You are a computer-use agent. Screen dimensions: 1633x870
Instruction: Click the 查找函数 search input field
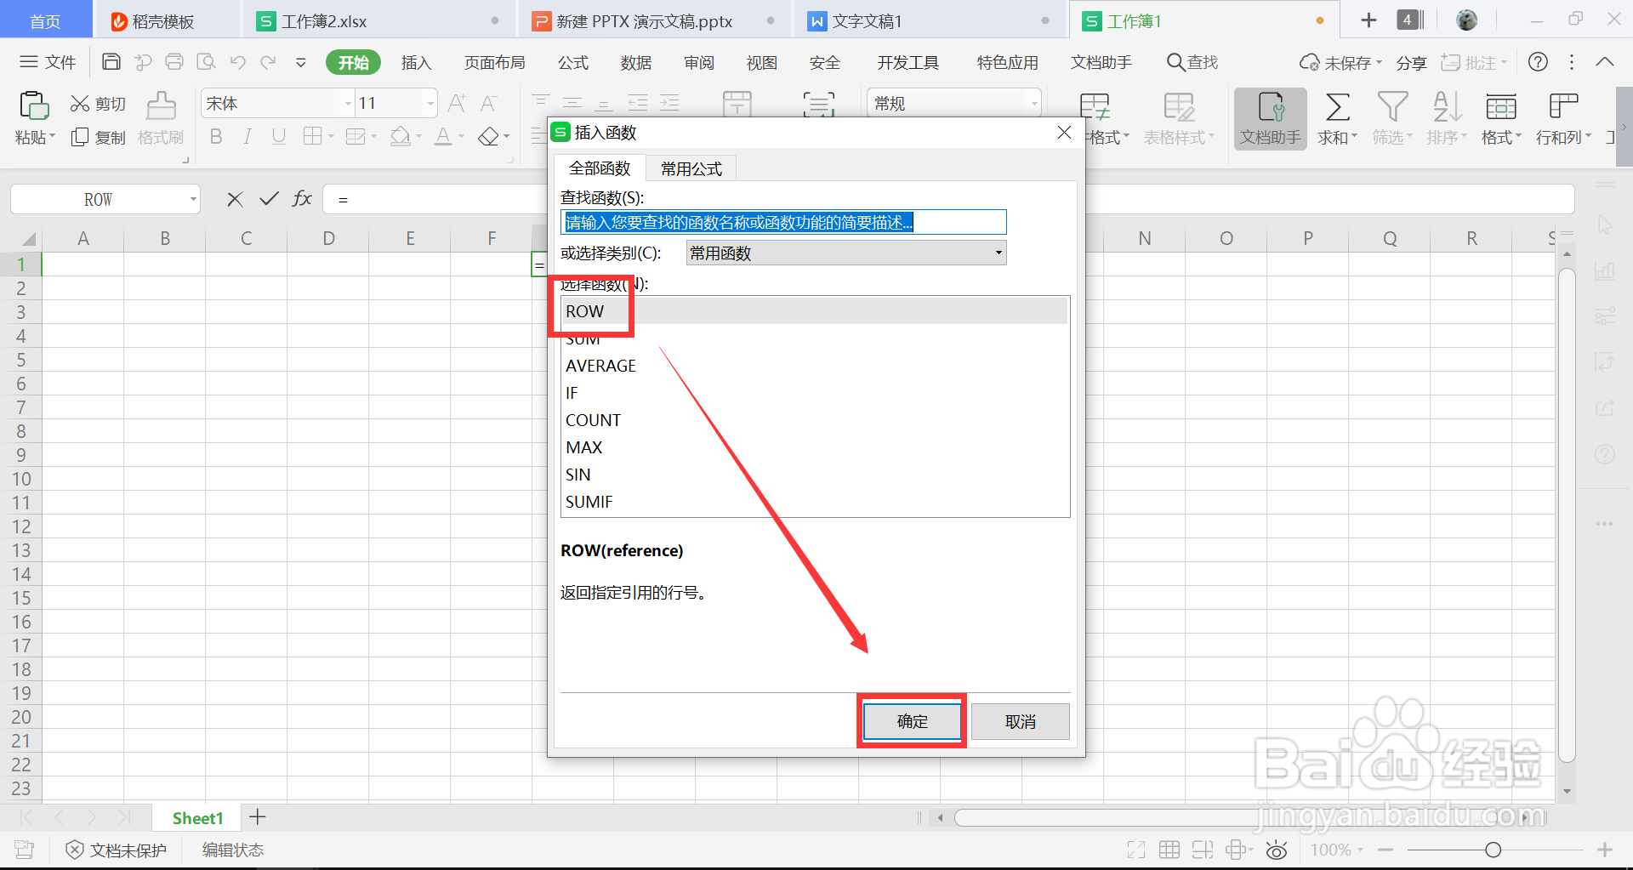[x=783, y=222]
